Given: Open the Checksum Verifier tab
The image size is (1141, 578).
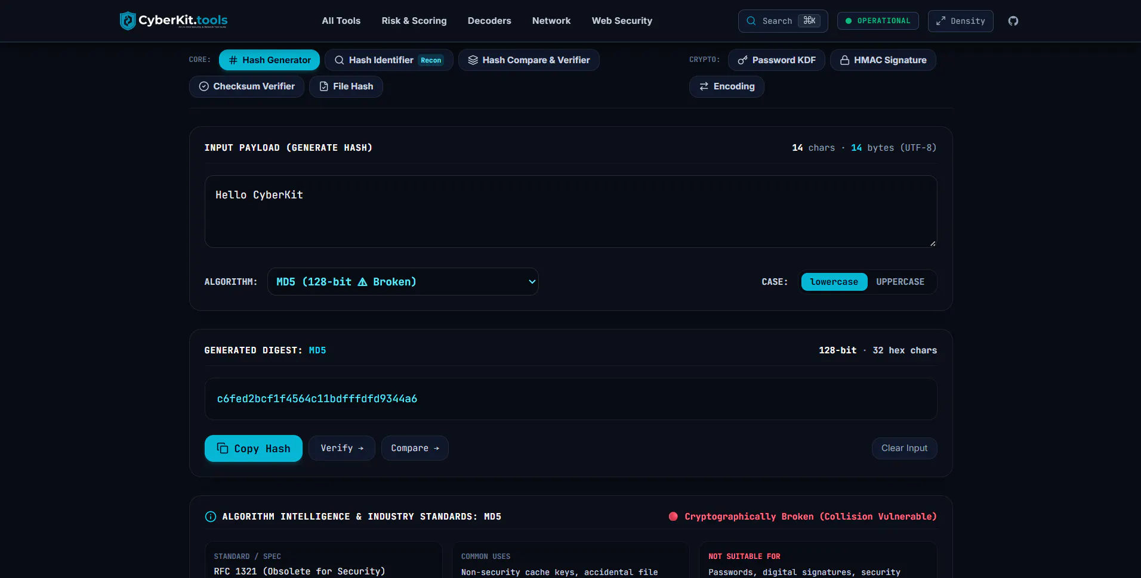Looking at the screenshot, I should [x=246, y=86].
